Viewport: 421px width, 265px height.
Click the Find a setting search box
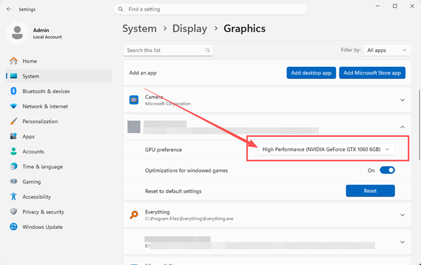(210, 9)
